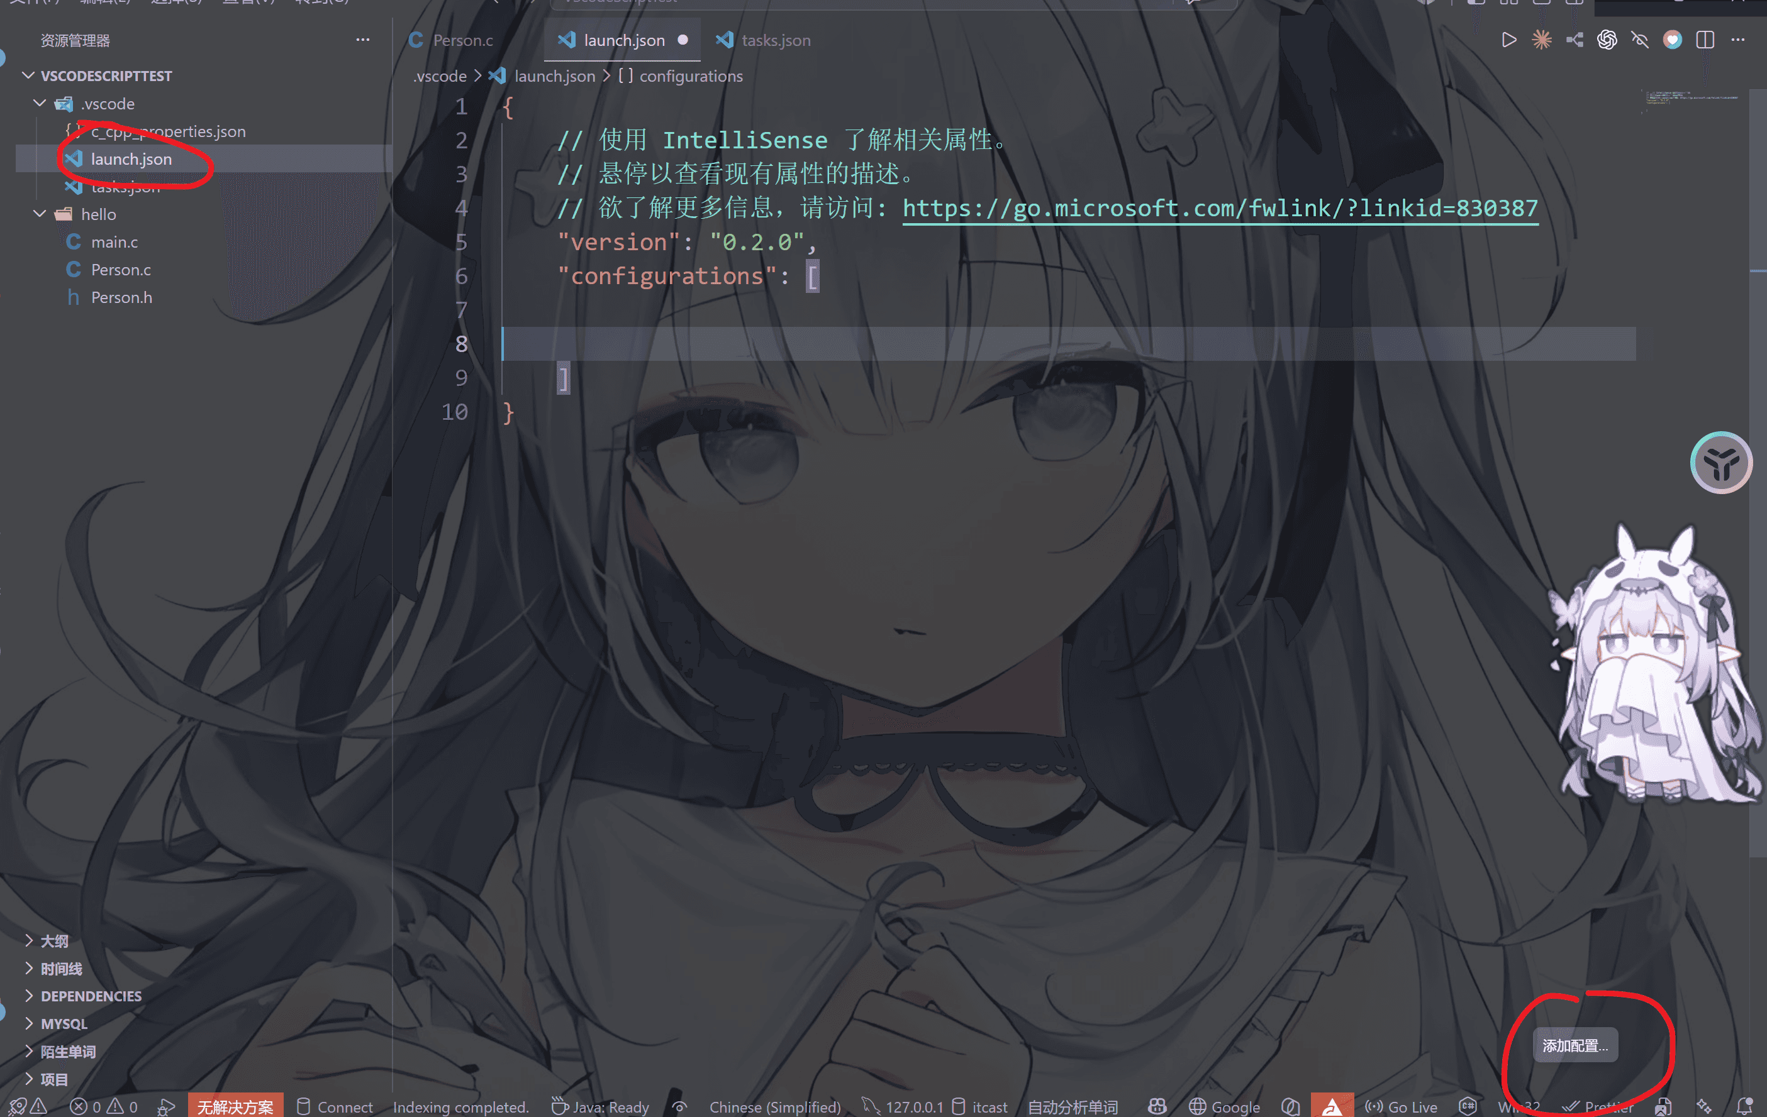Click the MySQL 127.0.0.1 connection status
The height and width of the screenshot is (1117, 1767).
pos(902,1107)
